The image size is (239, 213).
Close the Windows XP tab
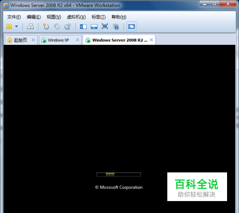(x=77, y=40)
